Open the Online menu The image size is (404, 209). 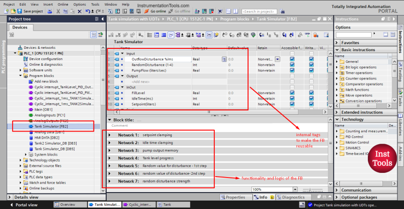pyautogui.click(x=63, y=4)
